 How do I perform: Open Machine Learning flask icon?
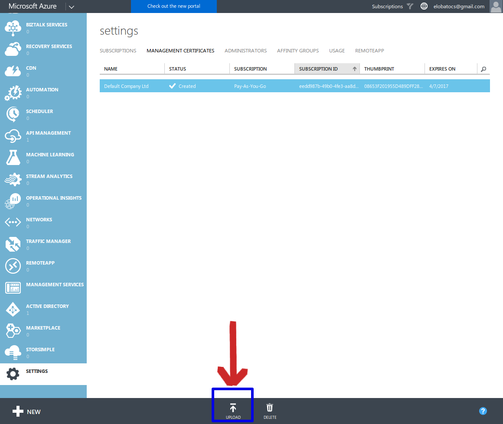pos(13,157)
